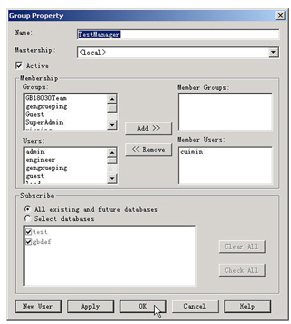The image size is (291, 324).
Task: Click the Users list scrollbar thumb
Action: click(x=112, y=161)
